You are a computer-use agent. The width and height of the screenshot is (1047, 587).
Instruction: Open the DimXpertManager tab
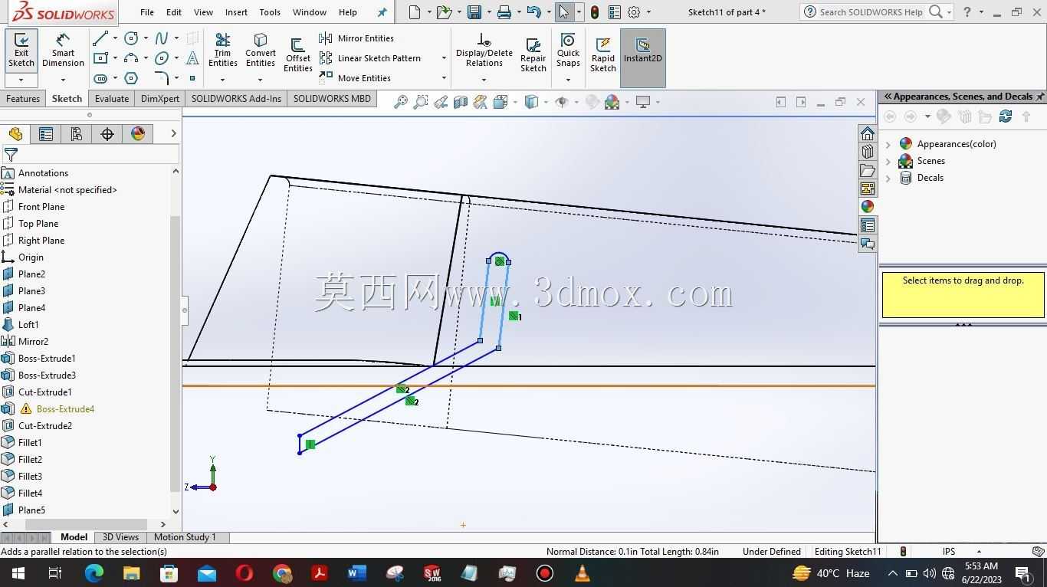[x=107, y=134]
